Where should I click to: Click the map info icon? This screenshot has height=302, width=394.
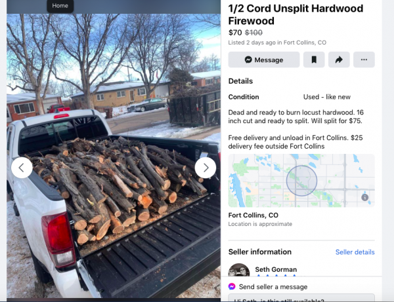click(365, 197)
